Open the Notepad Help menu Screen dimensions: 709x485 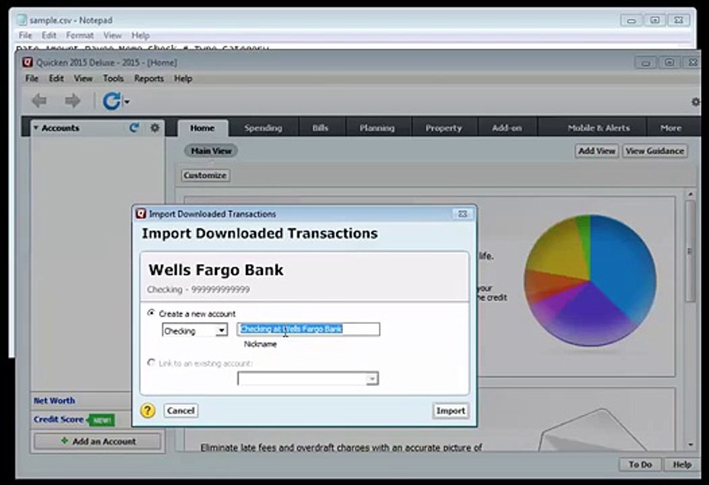click(x=141, y=35)
